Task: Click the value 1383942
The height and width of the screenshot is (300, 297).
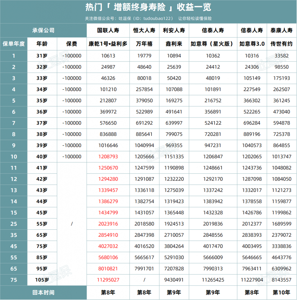Action: coord(213,201)
